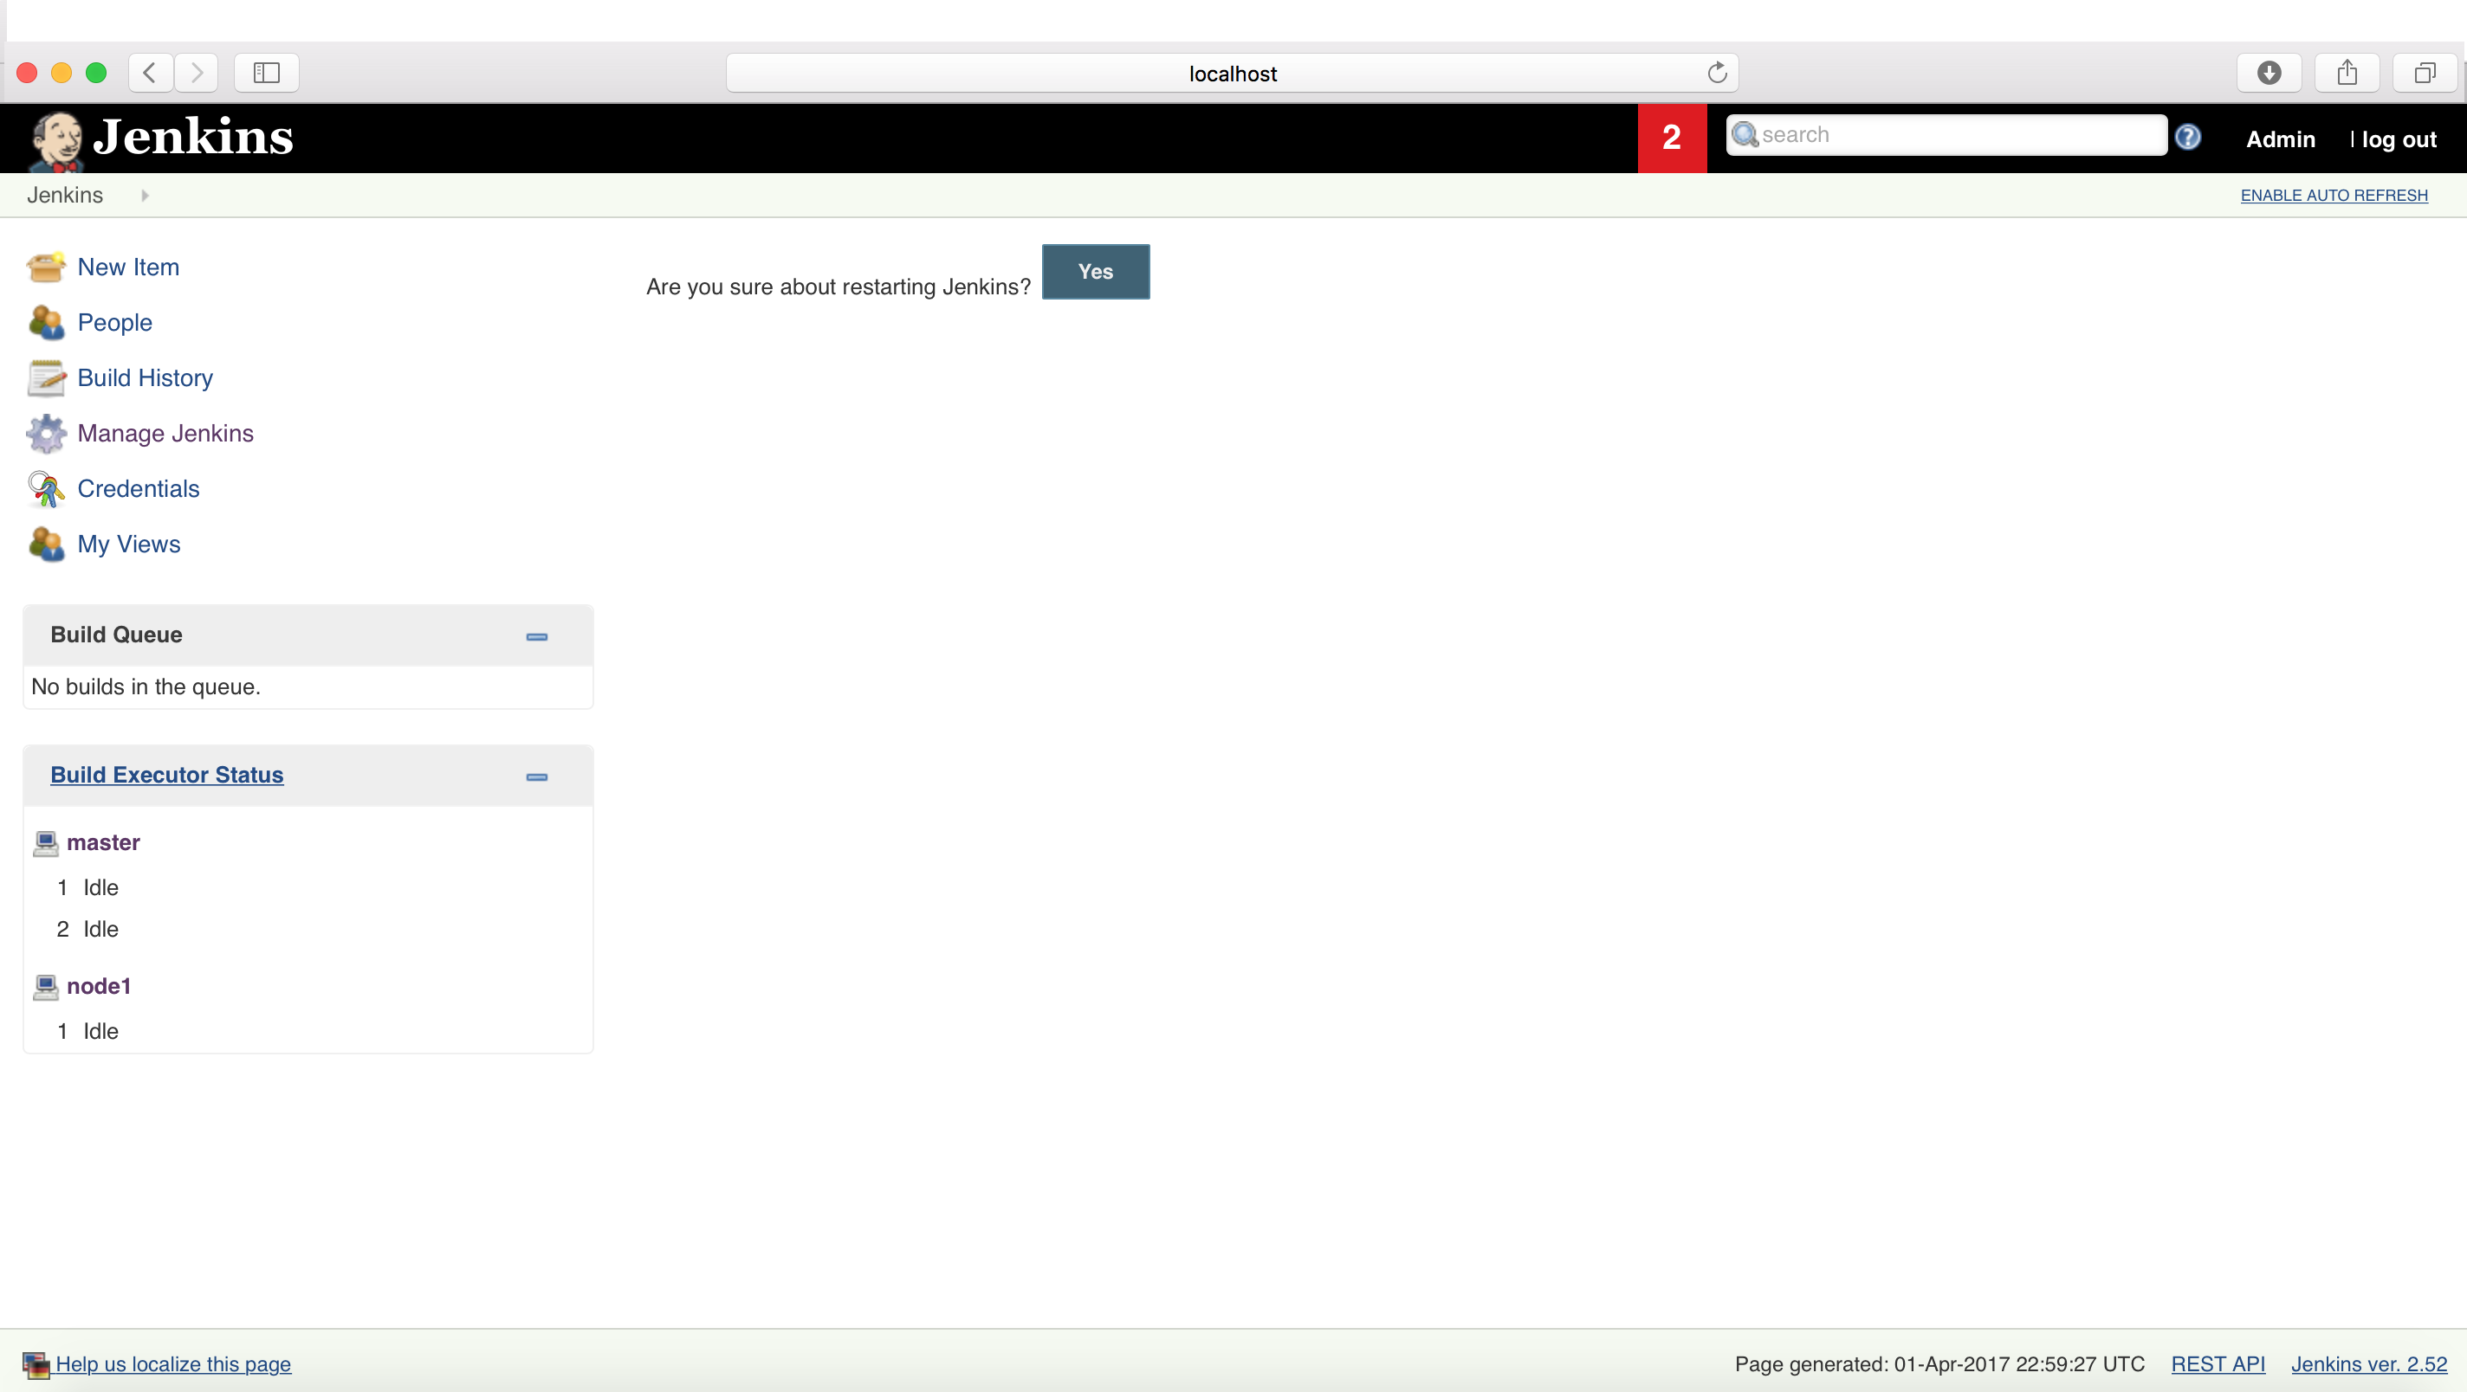The height and width of the screenshot is (1392, 2467).
Task: Select node1 from executor status
Action: pyautogui.click(x=100, y=986)
